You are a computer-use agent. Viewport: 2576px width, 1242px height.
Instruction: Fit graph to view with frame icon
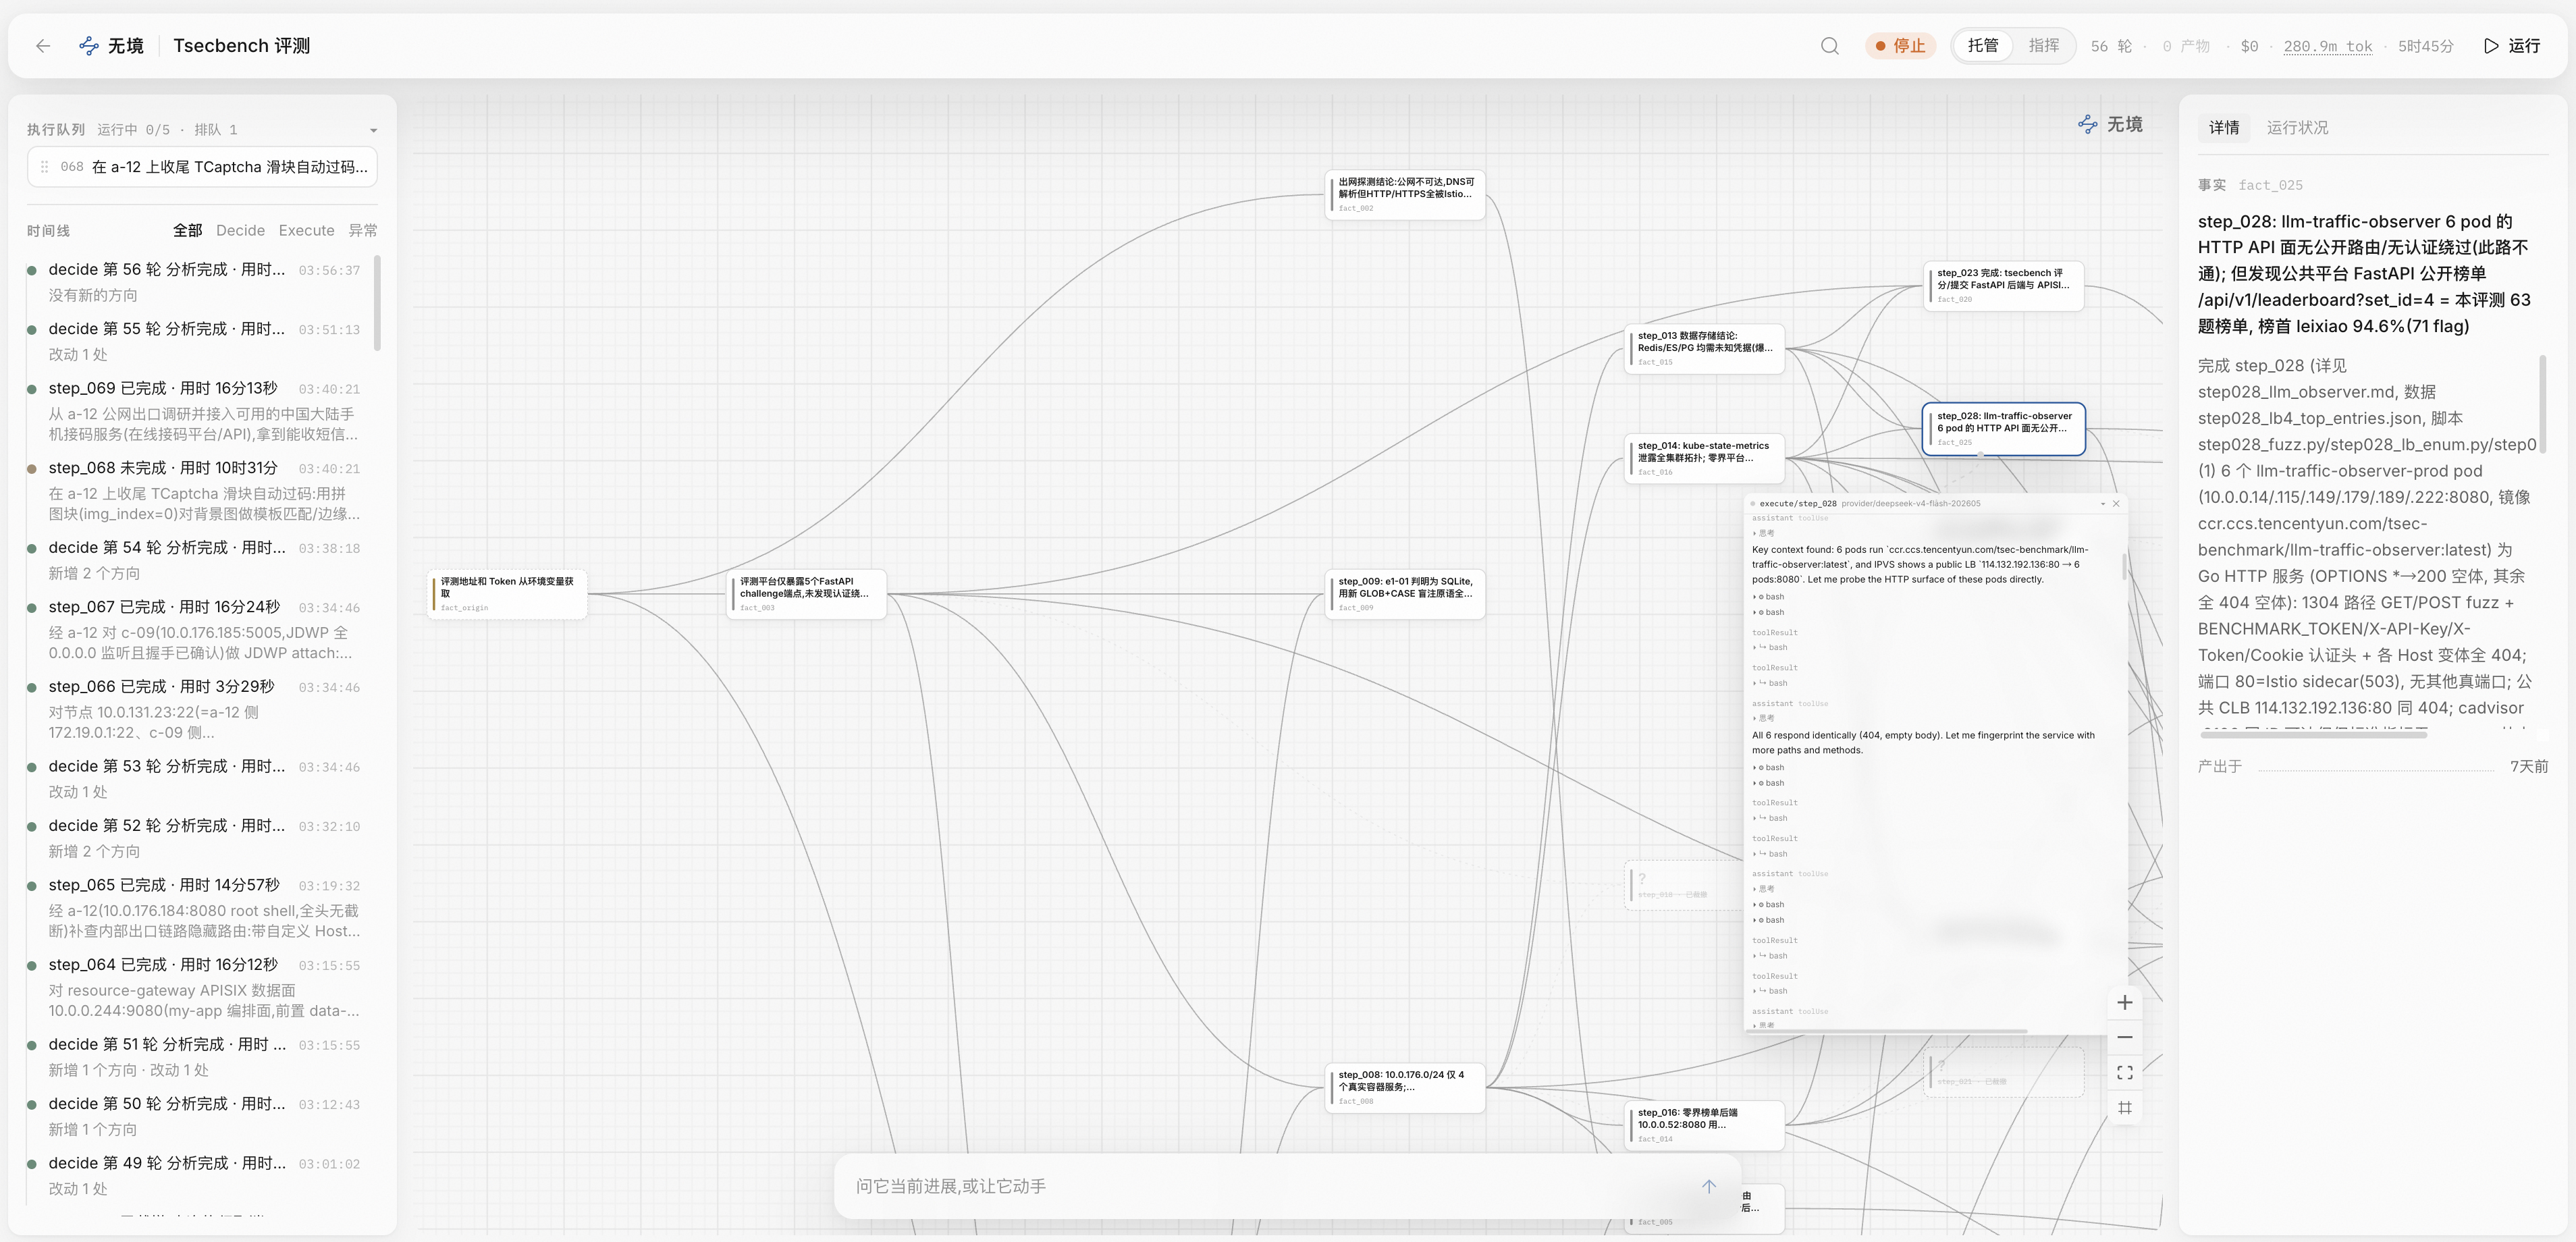click(2125, 1073)
